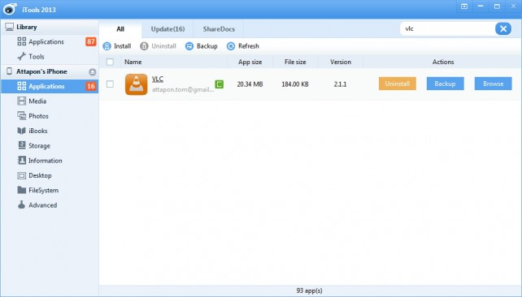Refresh the application list
522x297 pixels.
point(243,46)
